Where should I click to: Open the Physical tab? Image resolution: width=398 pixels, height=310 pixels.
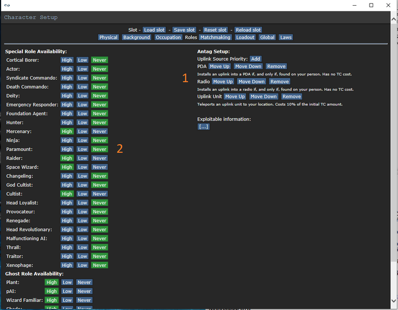coord(109,37)
